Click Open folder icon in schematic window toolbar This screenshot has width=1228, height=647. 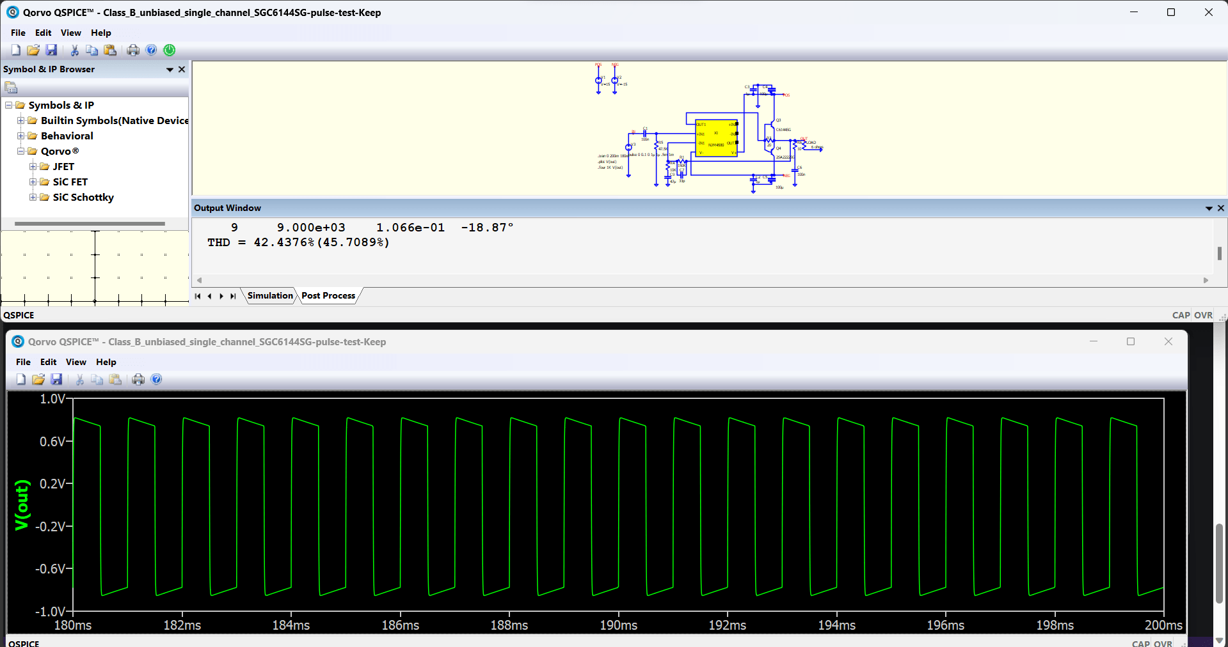(33, 50)
